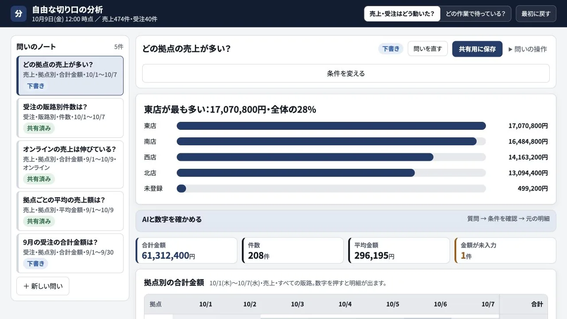The width and height of the screenshot is (567, 319).
Task: Open the どの拠点の売上が多い？ note
Action: (70, 75)
